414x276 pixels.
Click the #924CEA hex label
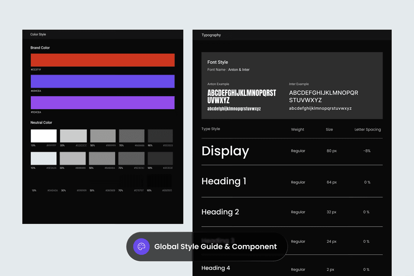[36, 112]
